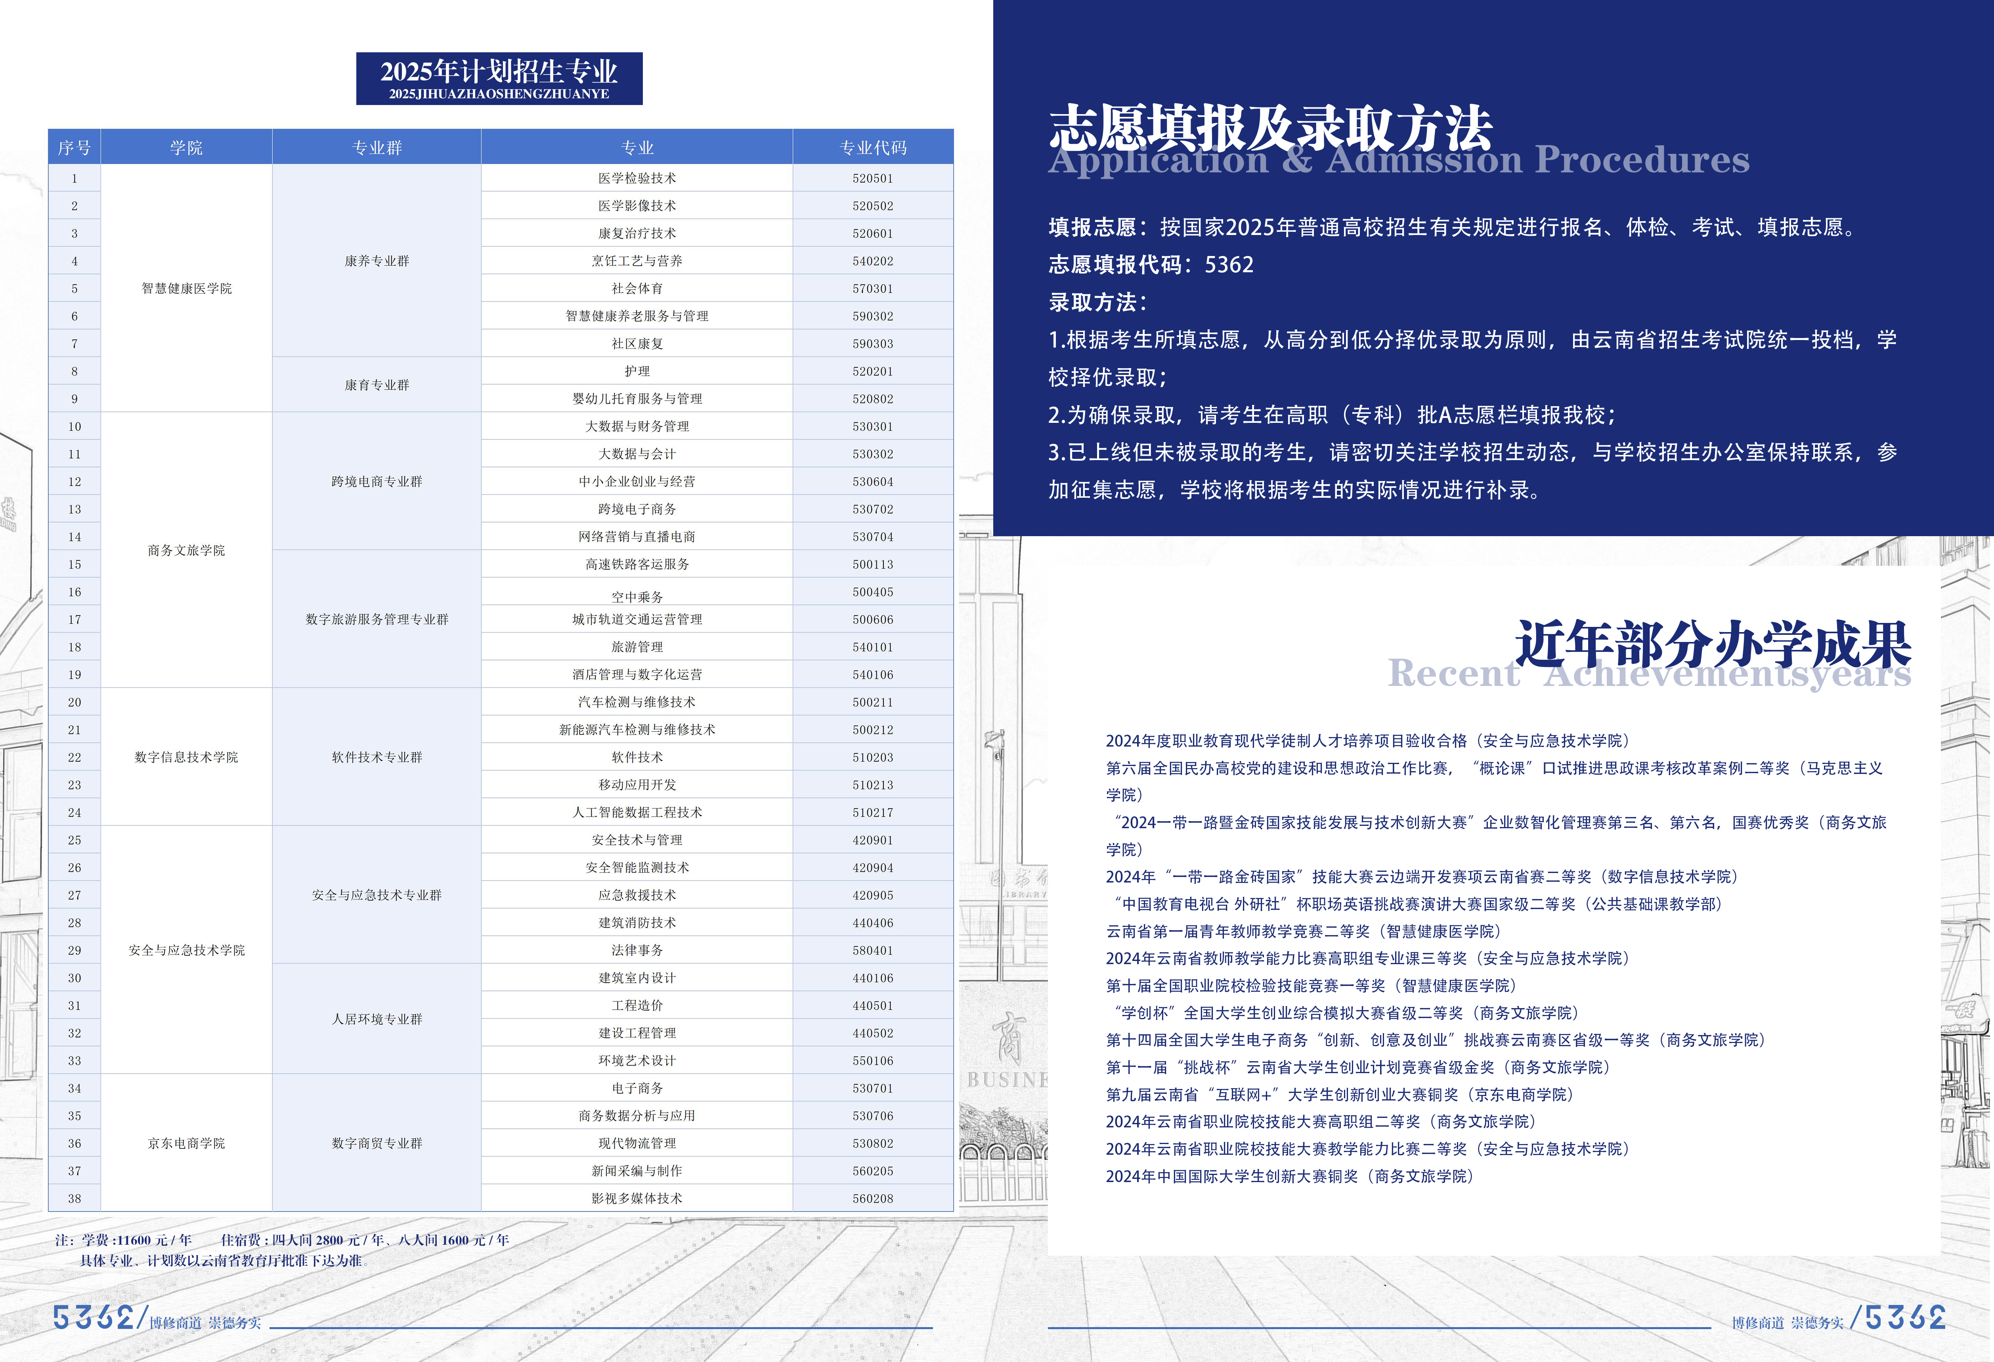Expand the 数字商贸专业群 group cell
This screenshot has width=1994, height=1362.
click(x=378, y=1143)
